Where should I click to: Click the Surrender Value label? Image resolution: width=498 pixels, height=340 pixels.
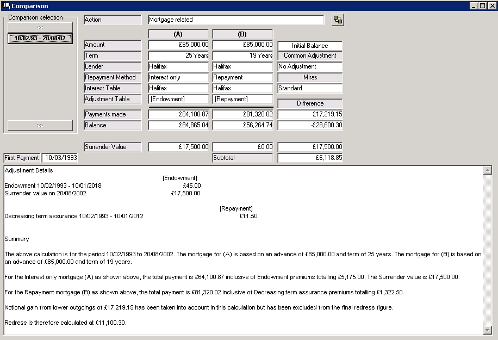113,147
